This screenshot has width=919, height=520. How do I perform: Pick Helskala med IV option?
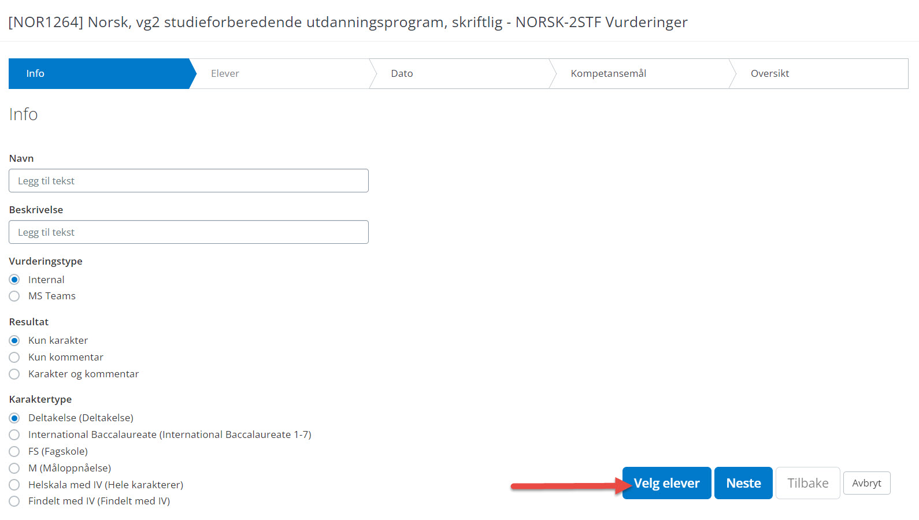pyautogui.click(x=14, y=485)
